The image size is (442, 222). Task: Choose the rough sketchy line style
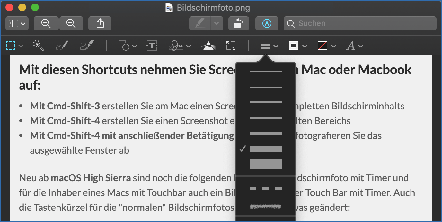point(265,207)
